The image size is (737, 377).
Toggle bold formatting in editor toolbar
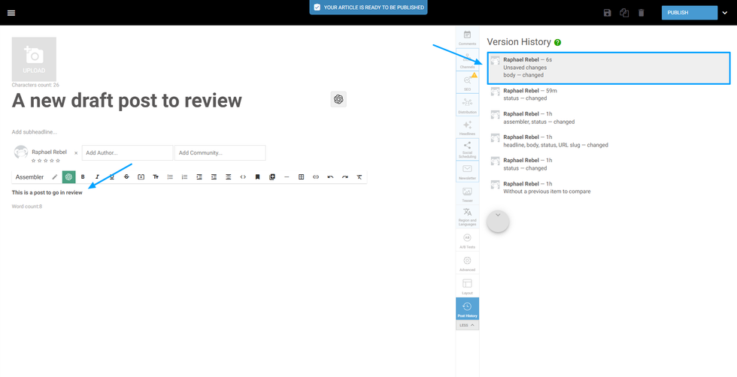tap(83, 177)
